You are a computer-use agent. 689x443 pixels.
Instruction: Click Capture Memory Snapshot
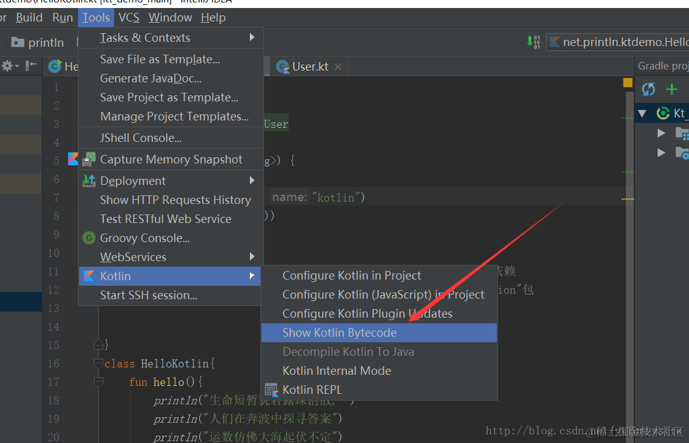(x=171, y=160)
